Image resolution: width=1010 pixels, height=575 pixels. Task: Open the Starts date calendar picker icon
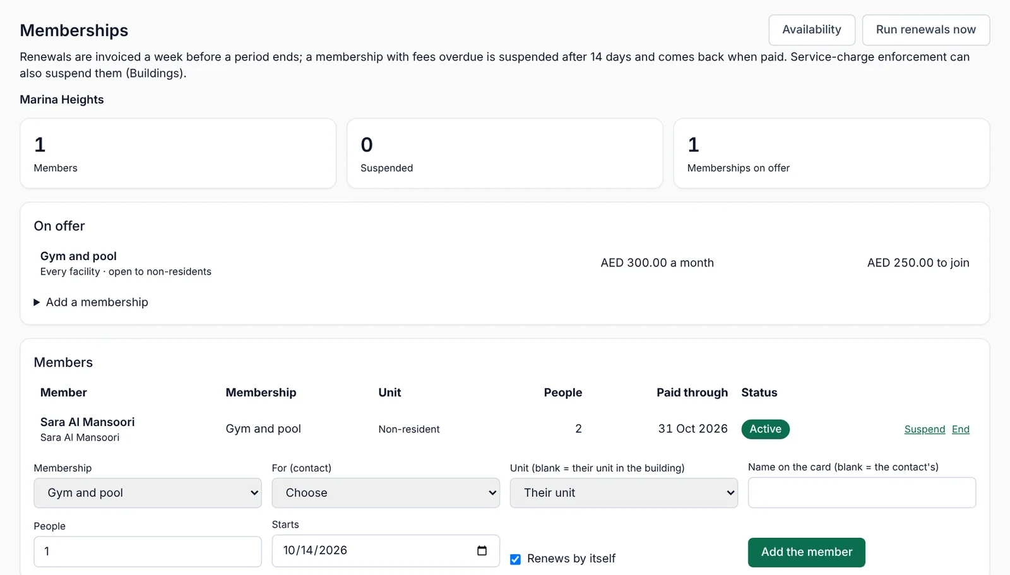[482, 550]
